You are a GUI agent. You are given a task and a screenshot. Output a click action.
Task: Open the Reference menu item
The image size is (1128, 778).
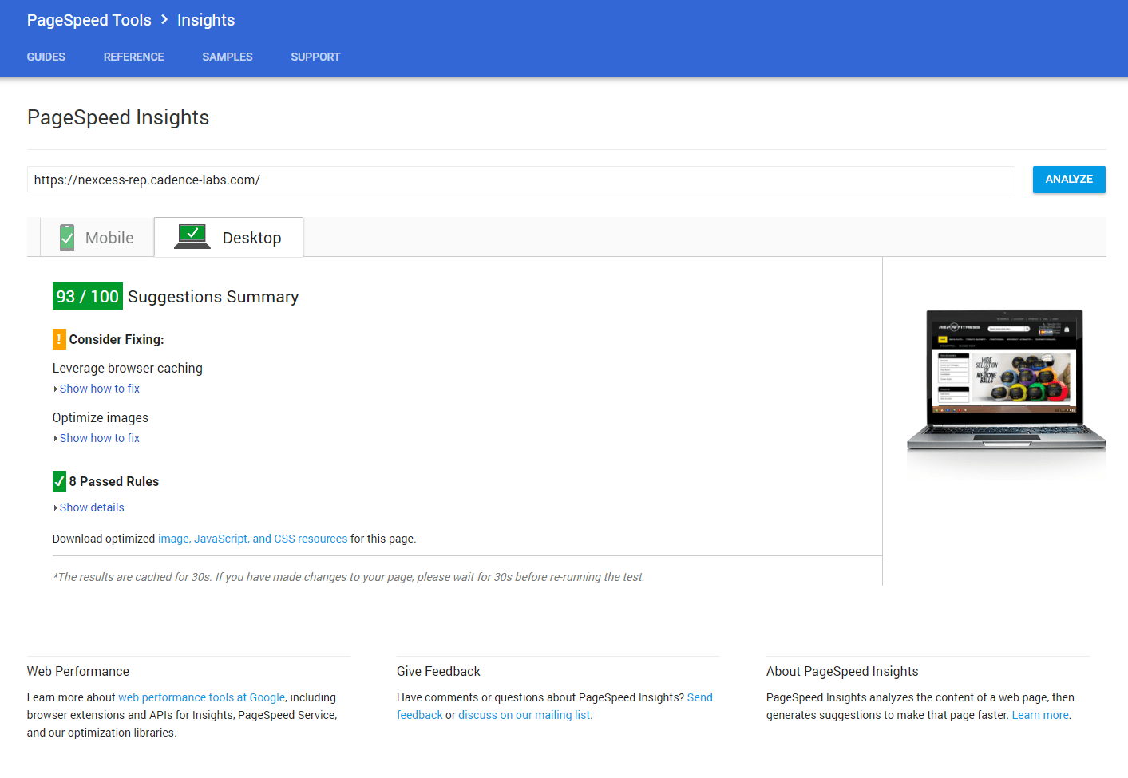point(133,57)
